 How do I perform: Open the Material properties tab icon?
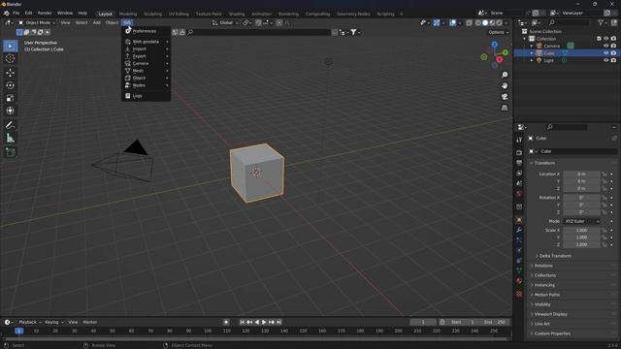tap(519, 281)
